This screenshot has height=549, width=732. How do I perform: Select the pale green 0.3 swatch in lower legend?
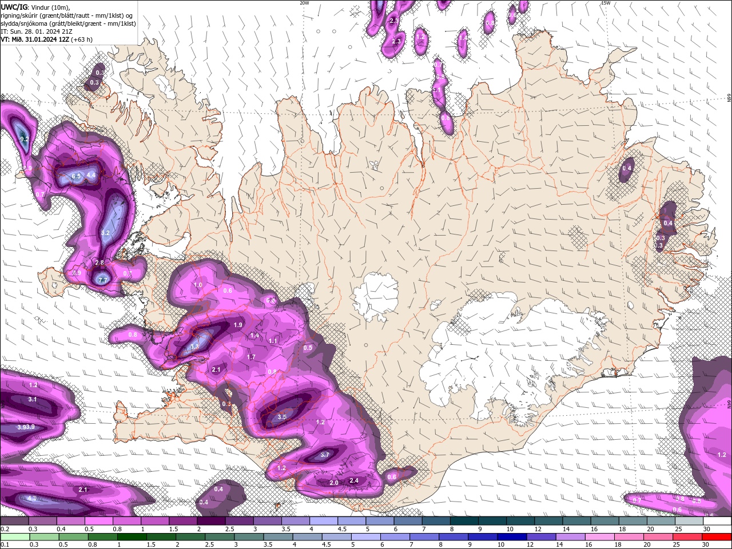44,537
